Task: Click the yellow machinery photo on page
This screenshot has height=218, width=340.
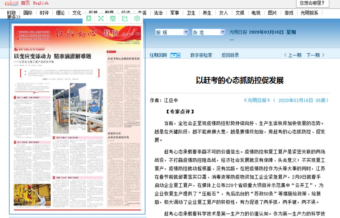Action: (x=32, y=195)
